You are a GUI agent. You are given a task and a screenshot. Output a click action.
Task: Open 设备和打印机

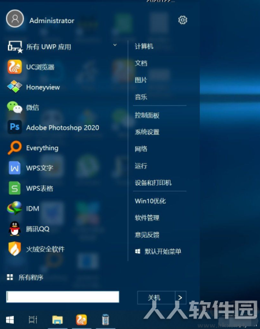click(x=153, y=183)
